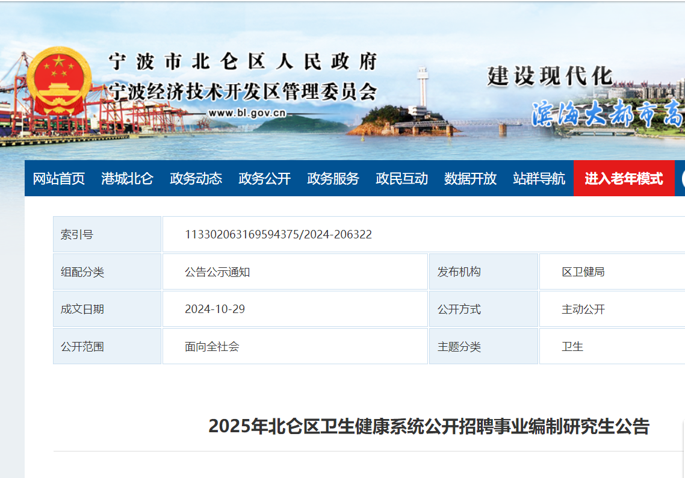Click 宁波经济技术开发区管理委员会 banner text
This screenshot has height=478, width=685.
click(243, 92)
